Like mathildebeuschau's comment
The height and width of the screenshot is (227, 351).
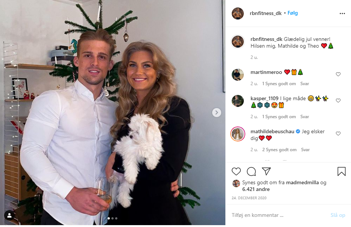pyautogui.click(x=338, y=134)
